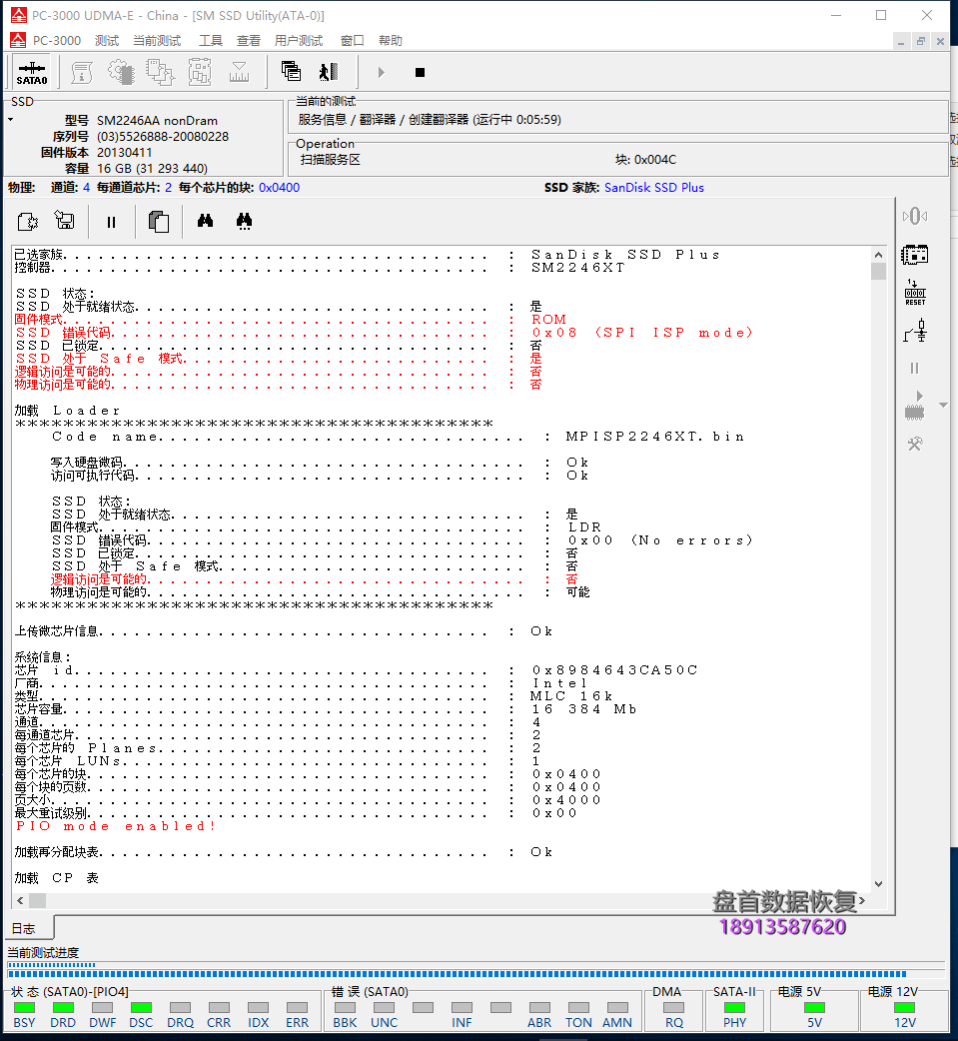Click the greyed play-over-chip sidebar icon
The height and width of the screenshot is (1041, 958).
coord(915,405)
